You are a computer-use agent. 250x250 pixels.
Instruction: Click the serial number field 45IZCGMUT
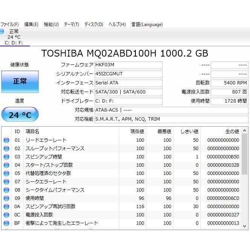pyautogui.click(x=129, y=74)
